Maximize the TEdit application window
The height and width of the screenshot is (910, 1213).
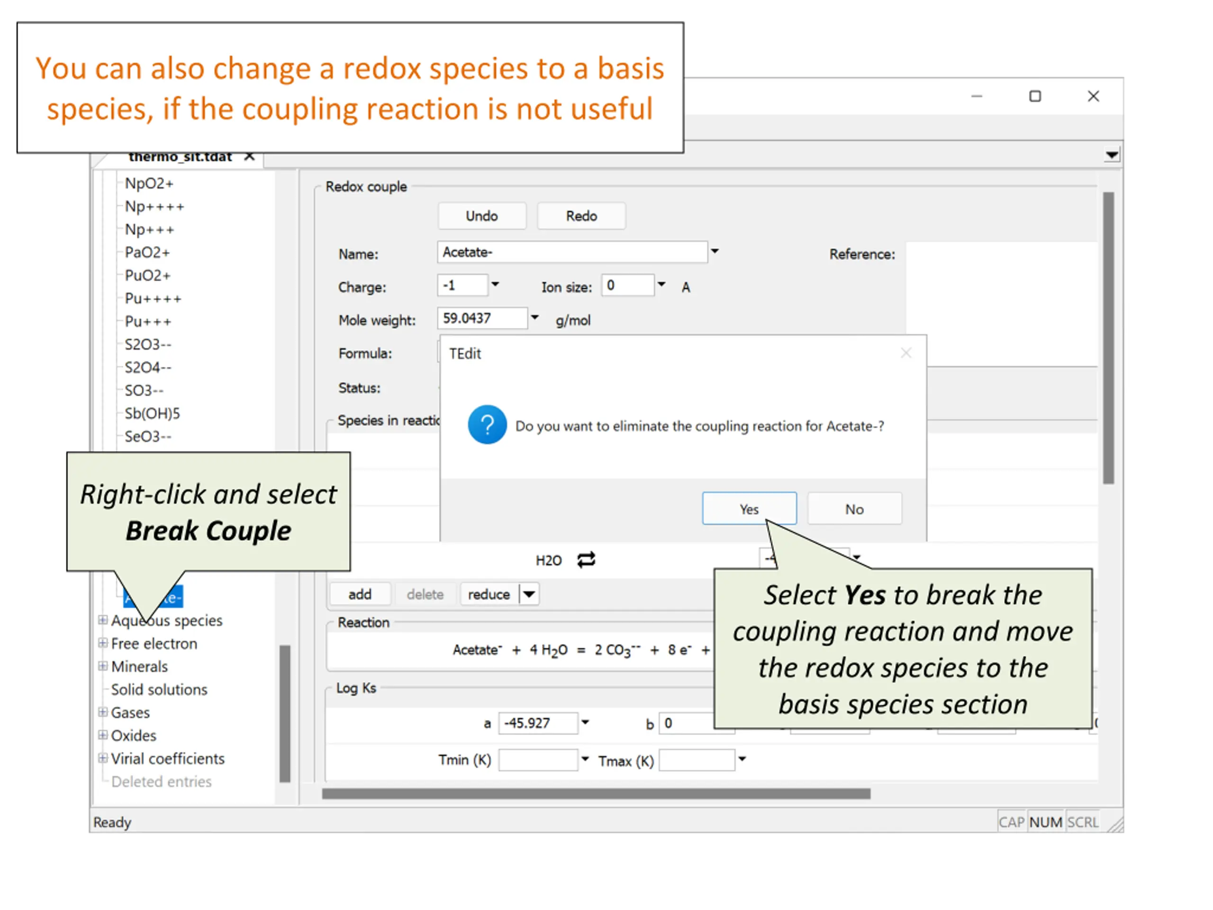1035,96
